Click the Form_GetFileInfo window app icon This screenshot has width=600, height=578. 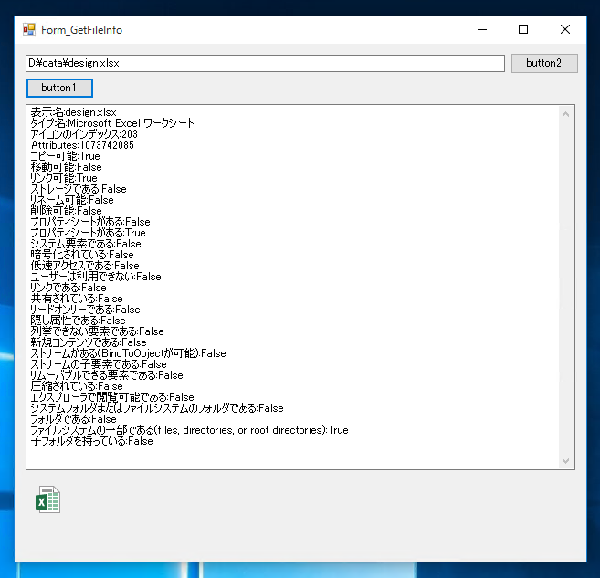click(29, 30)
